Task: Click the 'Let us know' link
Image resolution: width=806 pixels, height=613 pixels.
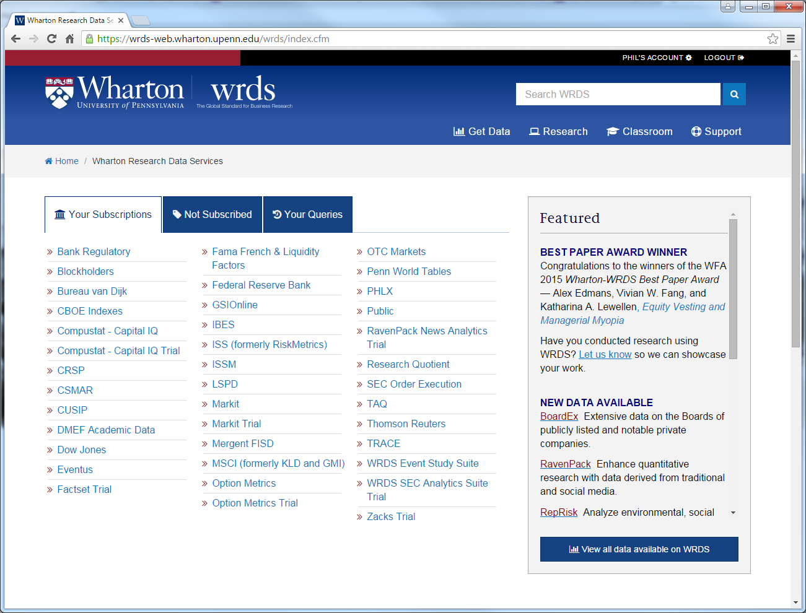Action: (605, 354)
